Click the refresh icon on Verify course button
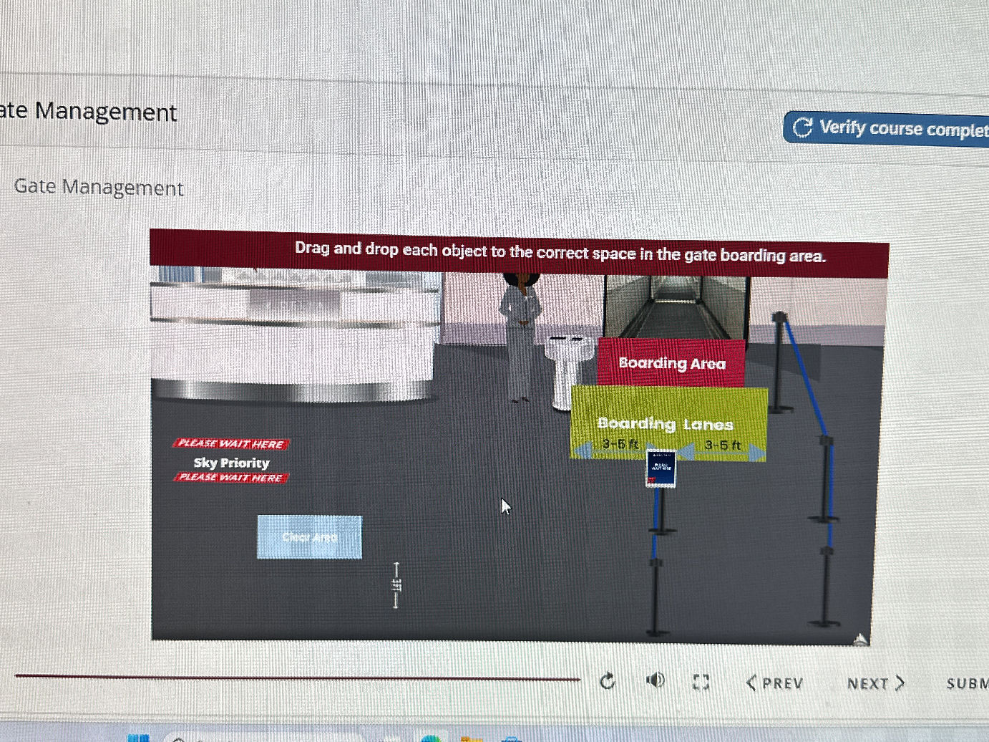989x742 pixels. (x=802, y=127)
